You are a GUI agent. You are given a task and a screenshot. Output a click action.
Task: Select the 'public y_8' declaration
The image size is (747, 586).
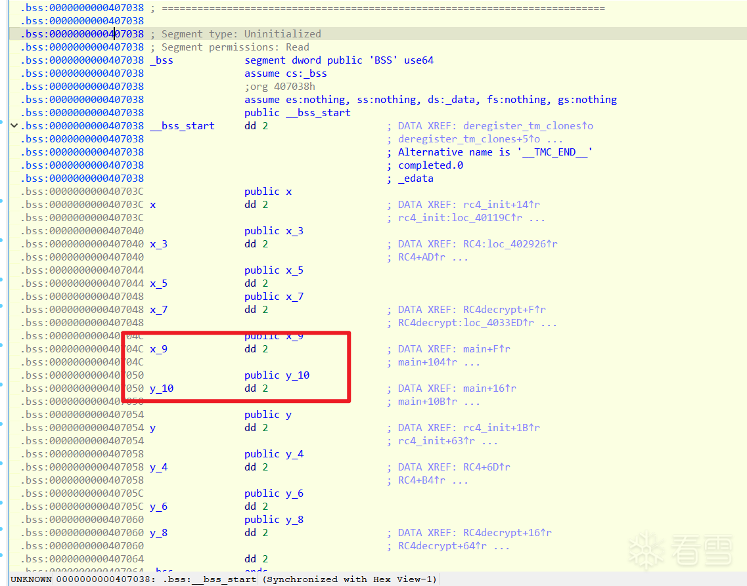coord(274,520)
